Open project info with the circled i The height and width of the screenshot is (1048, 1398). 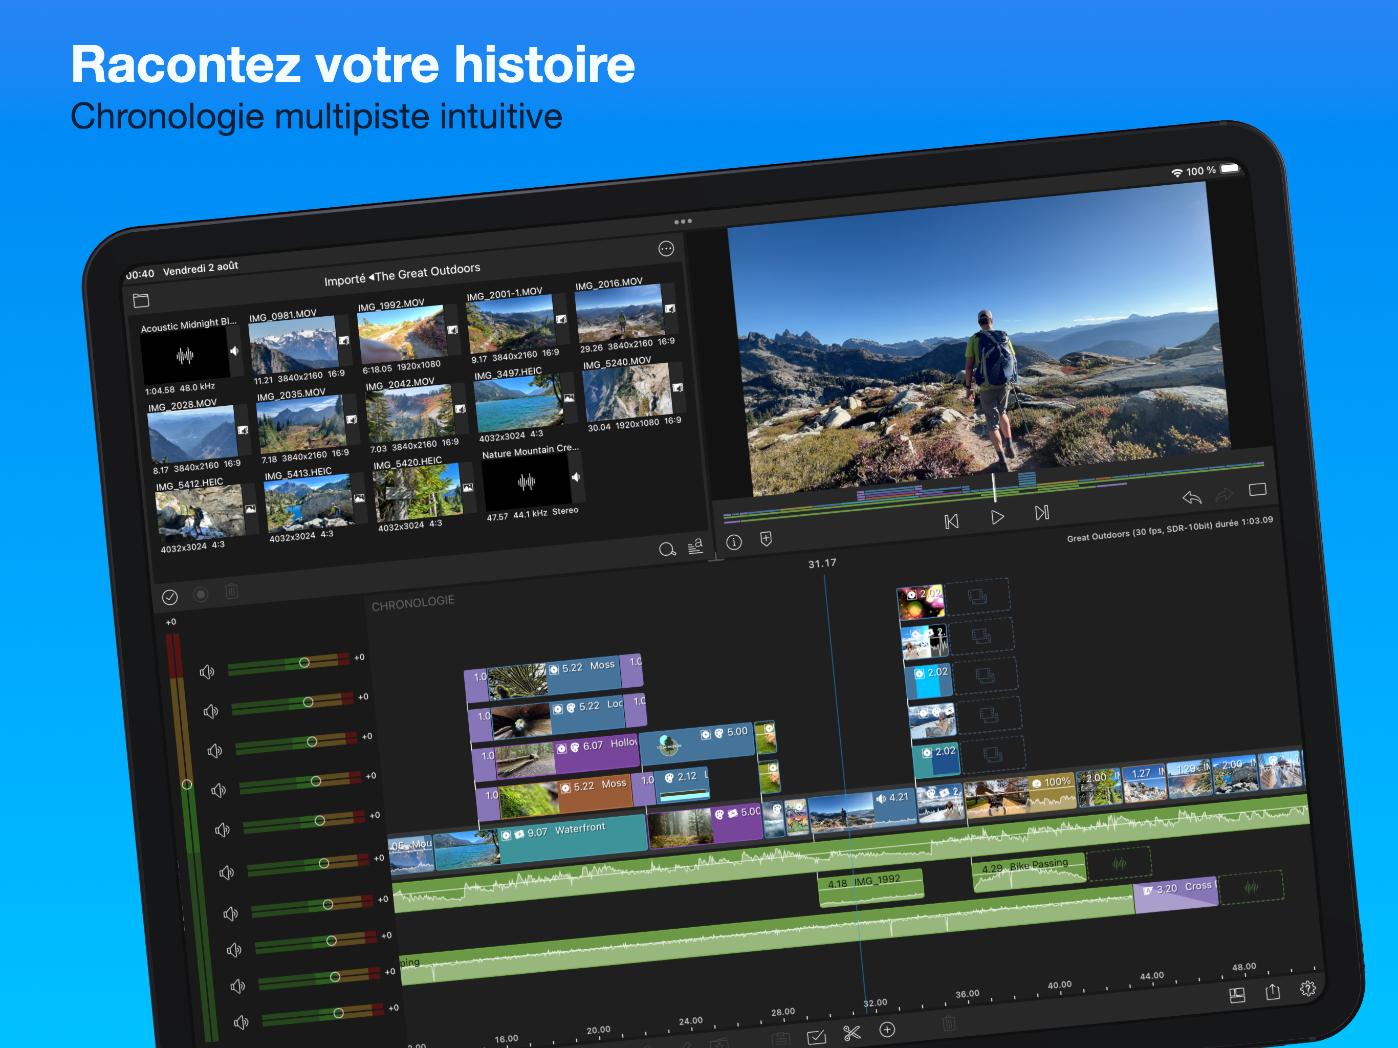734,542
